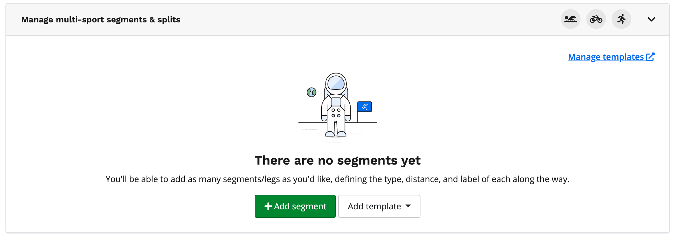Click the caret arrow on Add template

pyautogui.click(x=408, y=206)
